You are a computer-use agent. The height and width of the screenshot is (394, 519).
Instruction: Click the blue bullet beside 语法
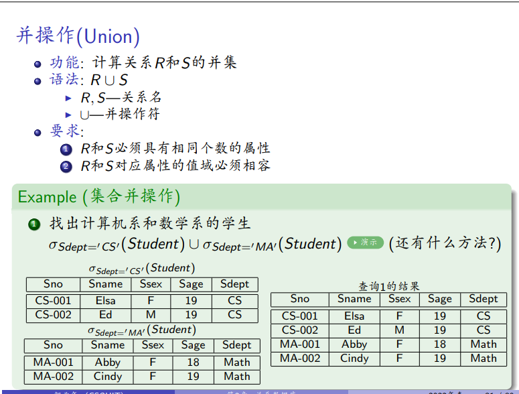[x=38, y=81]
